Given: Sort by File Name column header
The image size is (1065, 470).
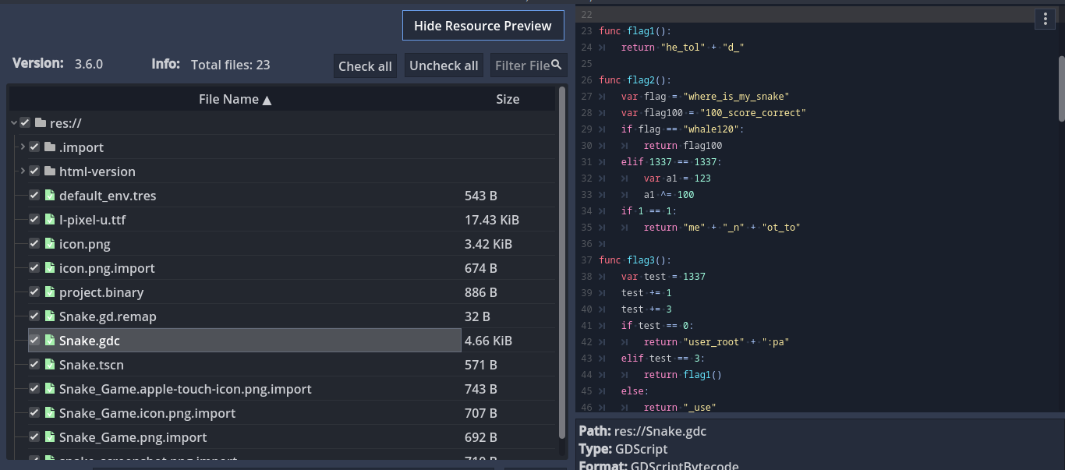Looking at the screenshot, I should pyautogui.click(x=234, y=99).
